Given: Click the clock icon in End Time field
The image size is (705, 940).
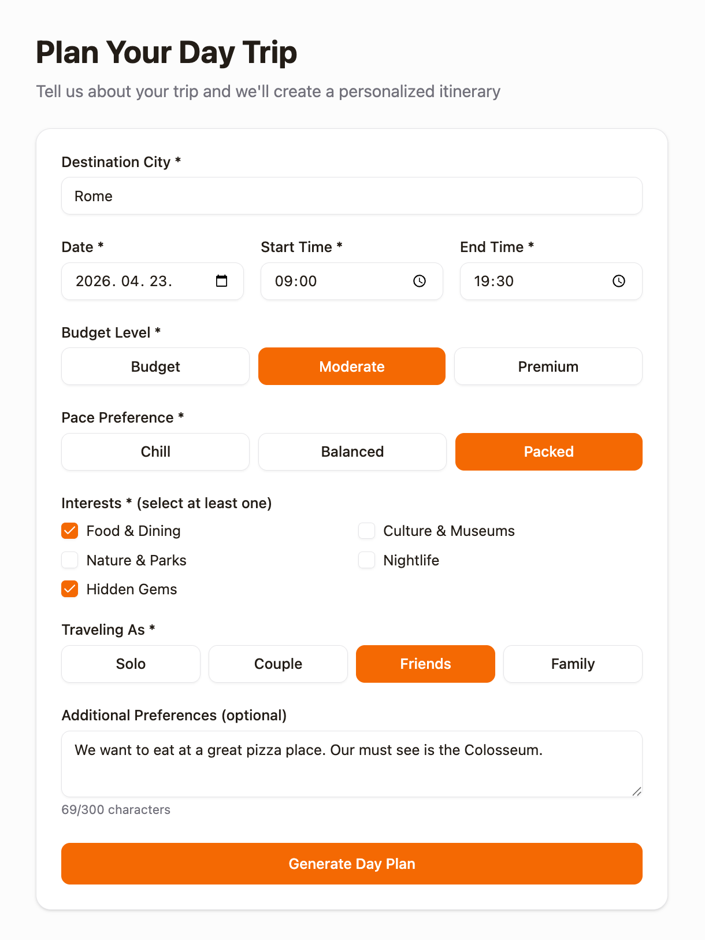Looking at the screenshot, I should [x=618, y=282].
